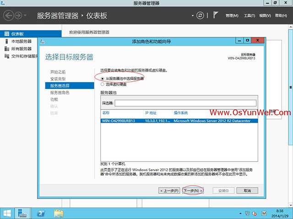Go to wizard step 服务器角色
The width and height of the screenshot is (293, 219).
[60, 93]
